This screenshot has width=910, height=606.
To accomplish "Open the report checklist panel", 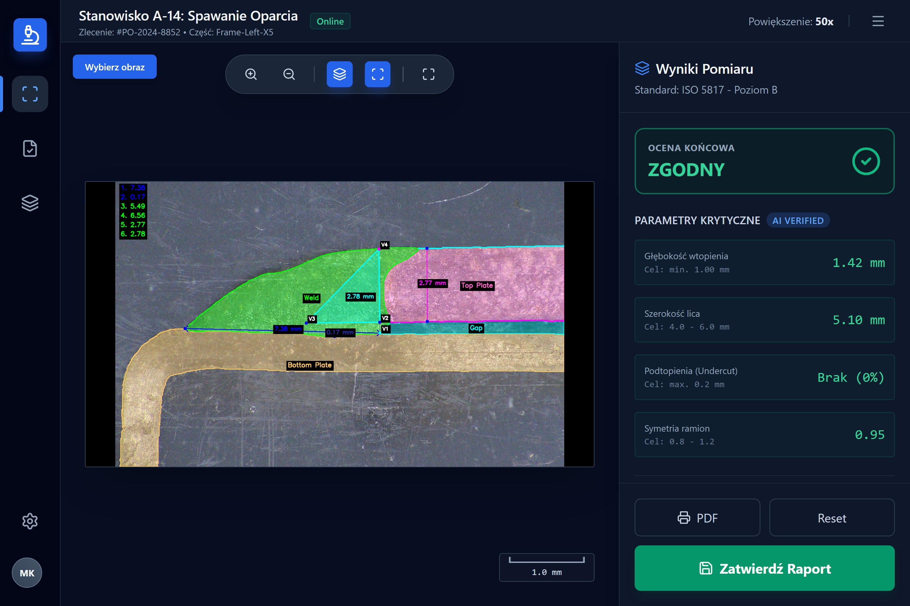I will (30, 148).
